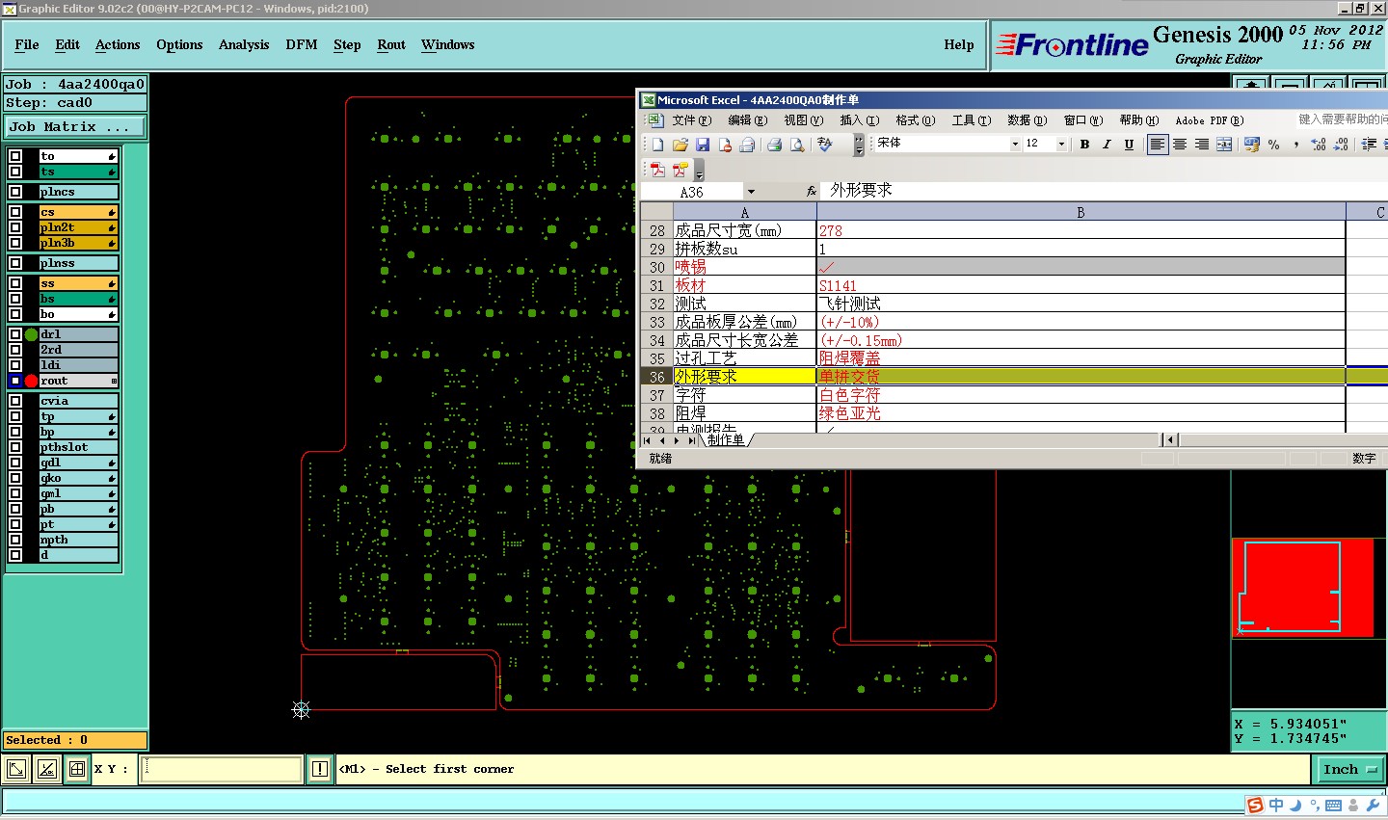This screenshot has width=1388, height=820.
Task: Click the Currency style icon in Excel
Action: click(x=1252, y=145)
